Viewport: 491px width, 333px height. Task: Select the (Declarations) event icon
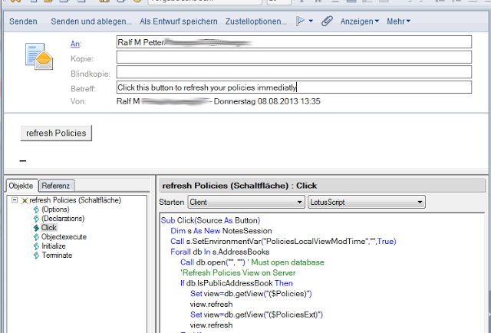click(35, 219)
